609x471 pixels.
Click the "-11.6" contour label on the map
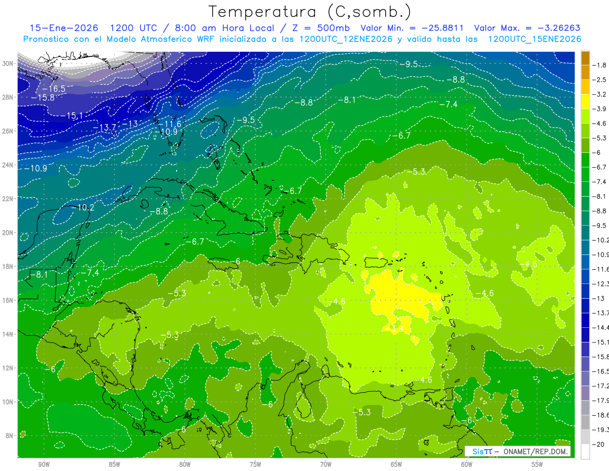click(170, 123)
